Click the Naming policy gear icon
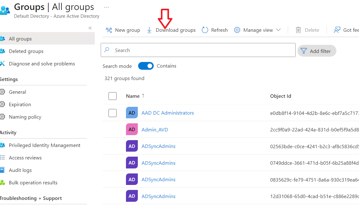The height and width of the screenshot is (208, 362). pyautogui.click(x=2, y=117)
